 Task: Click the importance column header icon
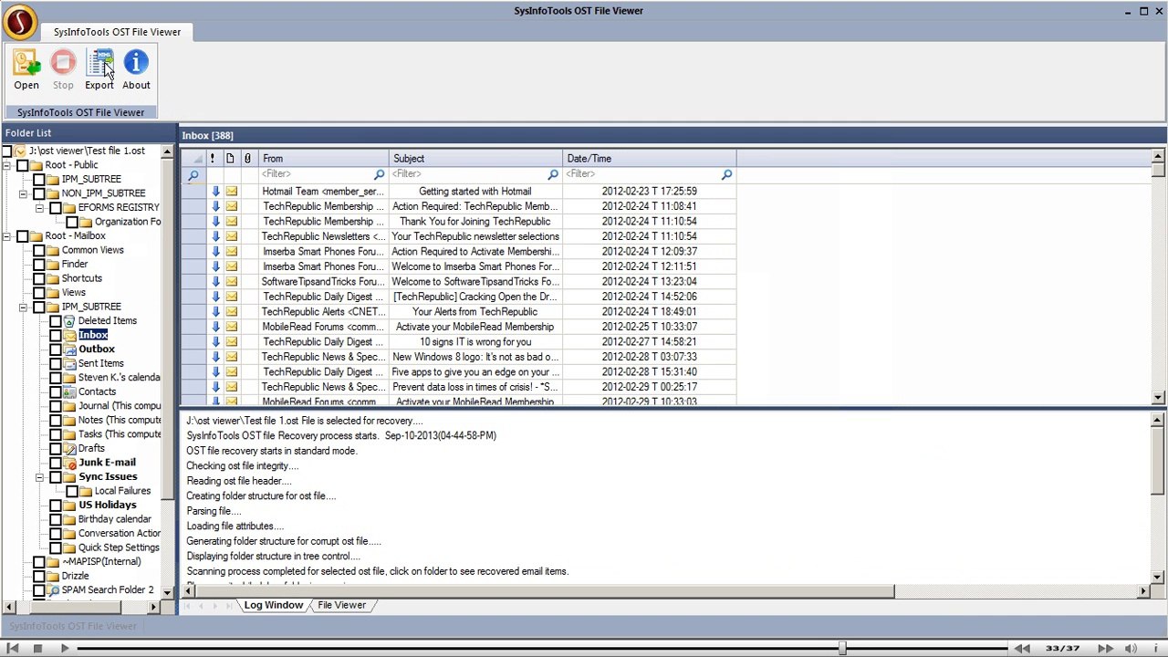coord(212,159)
